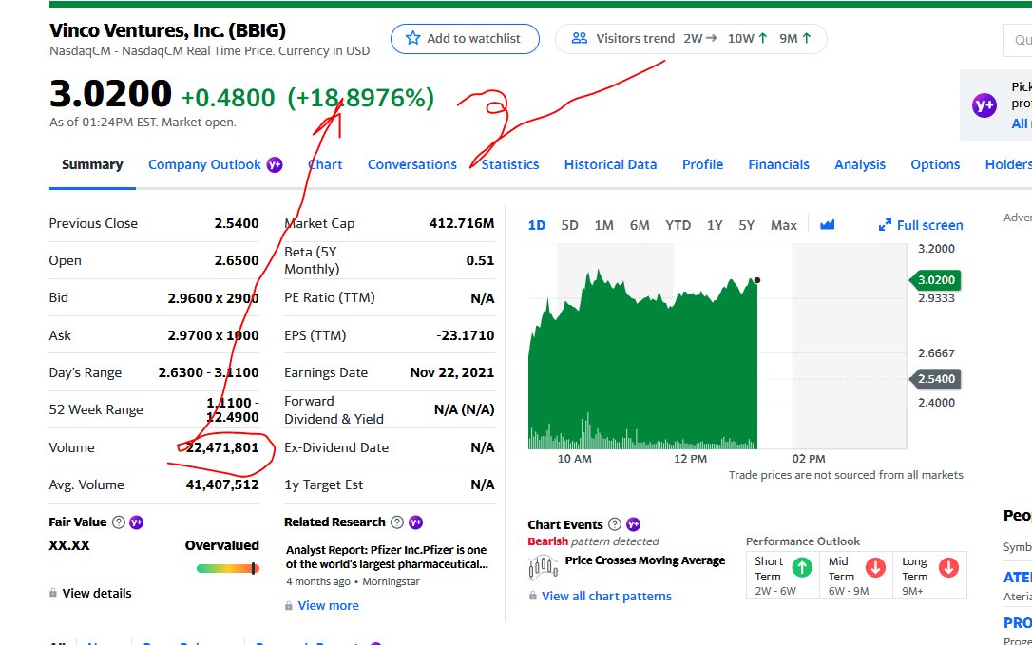The image size is (1032, 645).
Task: Switch chart type using the area chart icon
Action: (828, 225)
